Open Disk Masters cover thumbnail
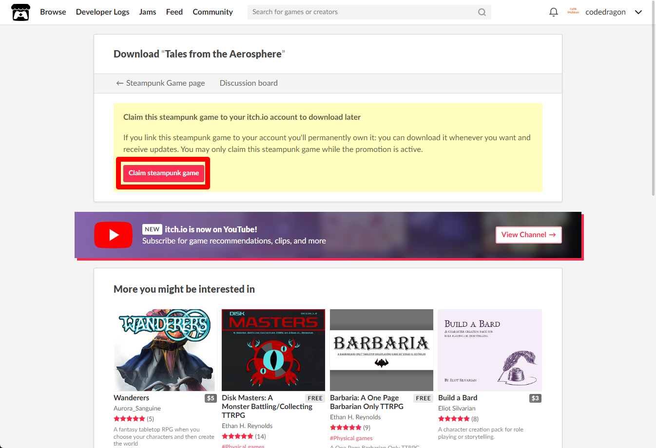The height and width of the screenshot is (448, 656). click(273, 350)
